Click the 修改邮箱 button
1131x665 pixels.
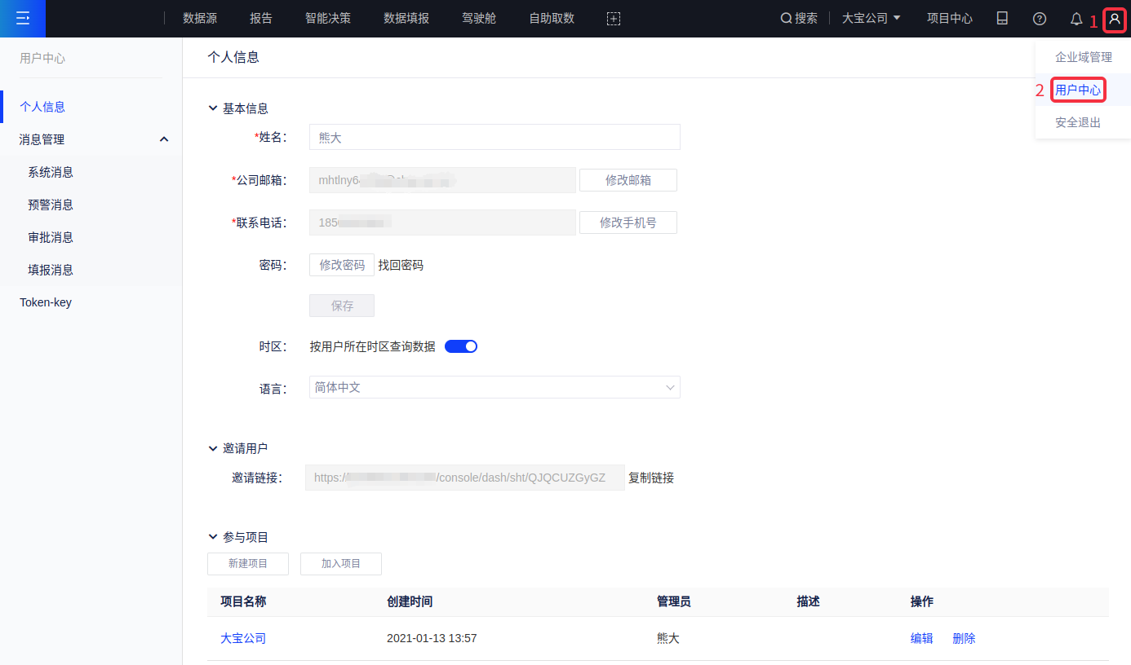click(x=628, y=180)
